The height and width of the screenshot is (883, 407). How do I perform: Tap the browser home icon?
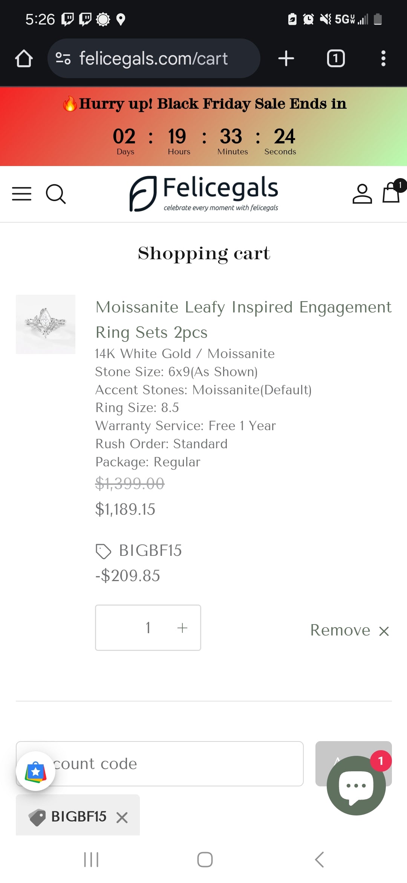point(24,58)
